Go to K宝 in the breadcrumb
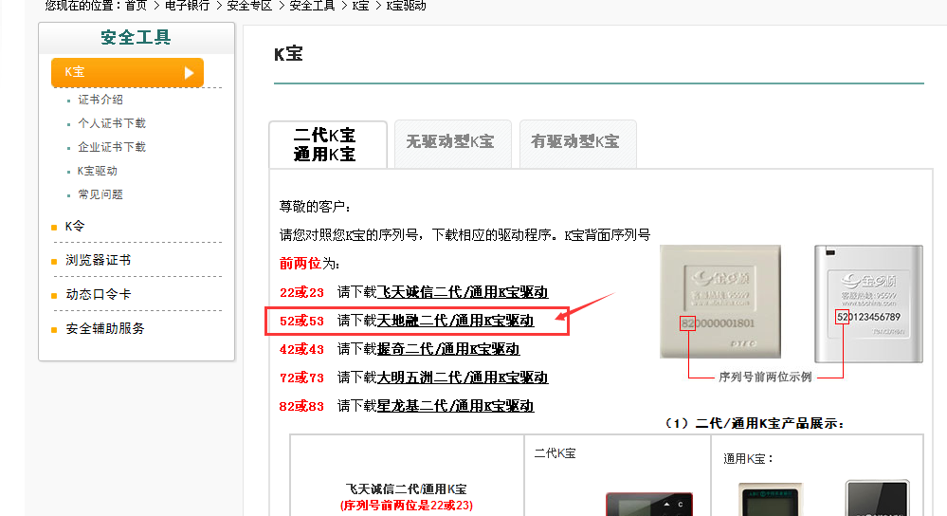 pyautogui.click(x=360, y=6)
